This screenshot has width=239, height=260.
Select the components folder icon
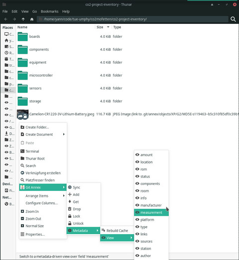click(x=22, y=49)
